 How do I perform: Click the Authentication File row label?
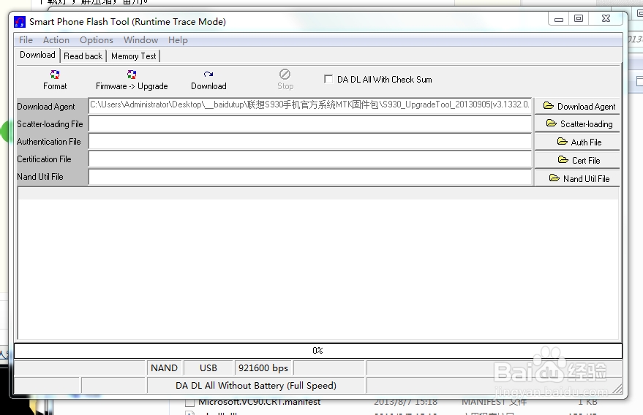pos(49,142)
